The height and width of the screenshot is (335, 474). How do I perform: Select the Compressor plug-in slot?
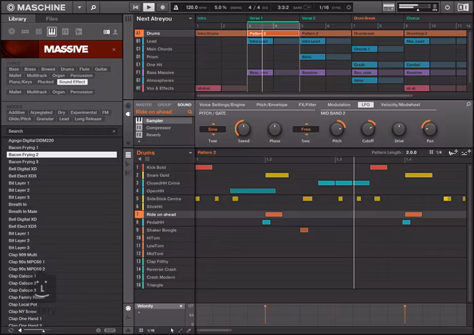(x=164, y=127)
